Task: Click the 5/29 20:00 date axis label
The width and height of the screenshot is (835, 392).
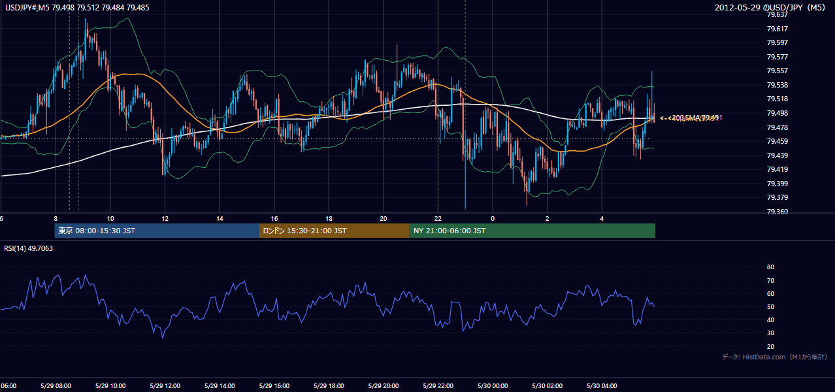Action: [384, 386]
